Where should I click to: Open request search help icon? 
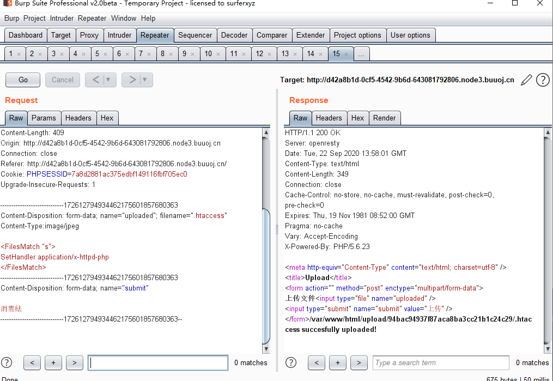7,362
